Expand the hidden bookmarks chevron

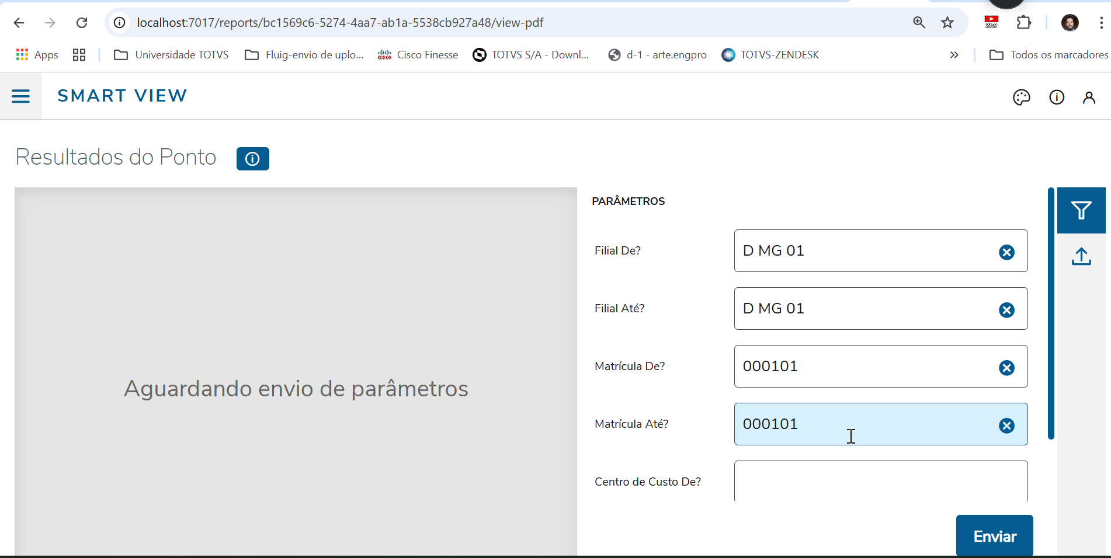(x=954, y=55)
